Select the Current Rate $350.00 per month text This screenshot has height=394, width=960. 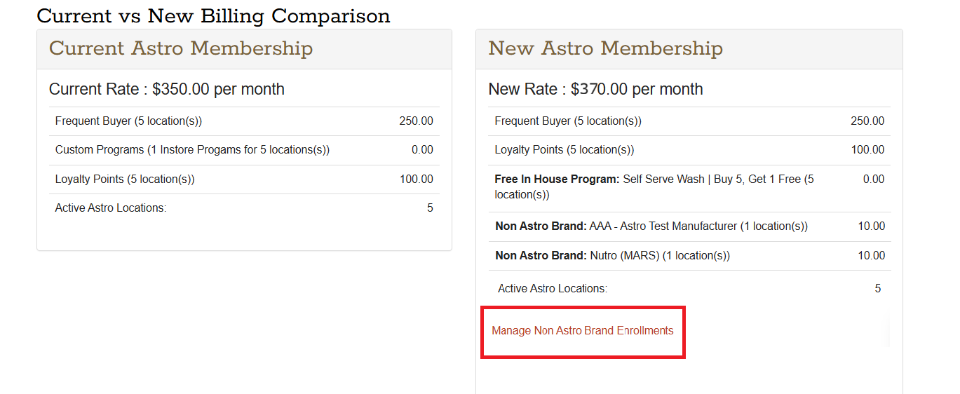point(167,90)
